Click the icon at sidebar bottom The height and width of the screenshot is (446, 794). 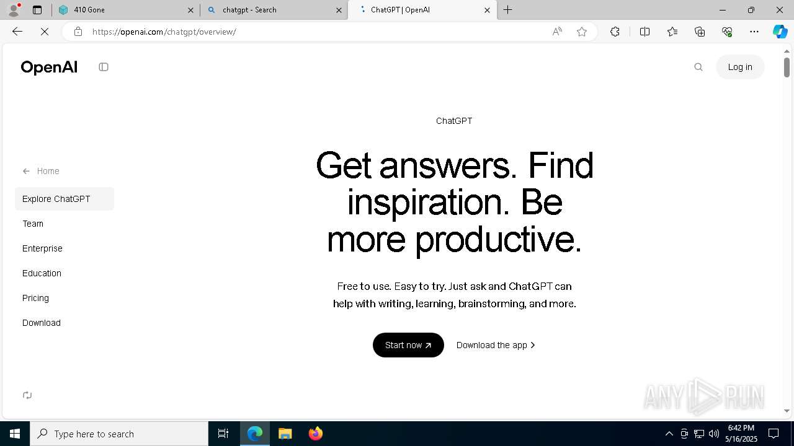[27, 395]
